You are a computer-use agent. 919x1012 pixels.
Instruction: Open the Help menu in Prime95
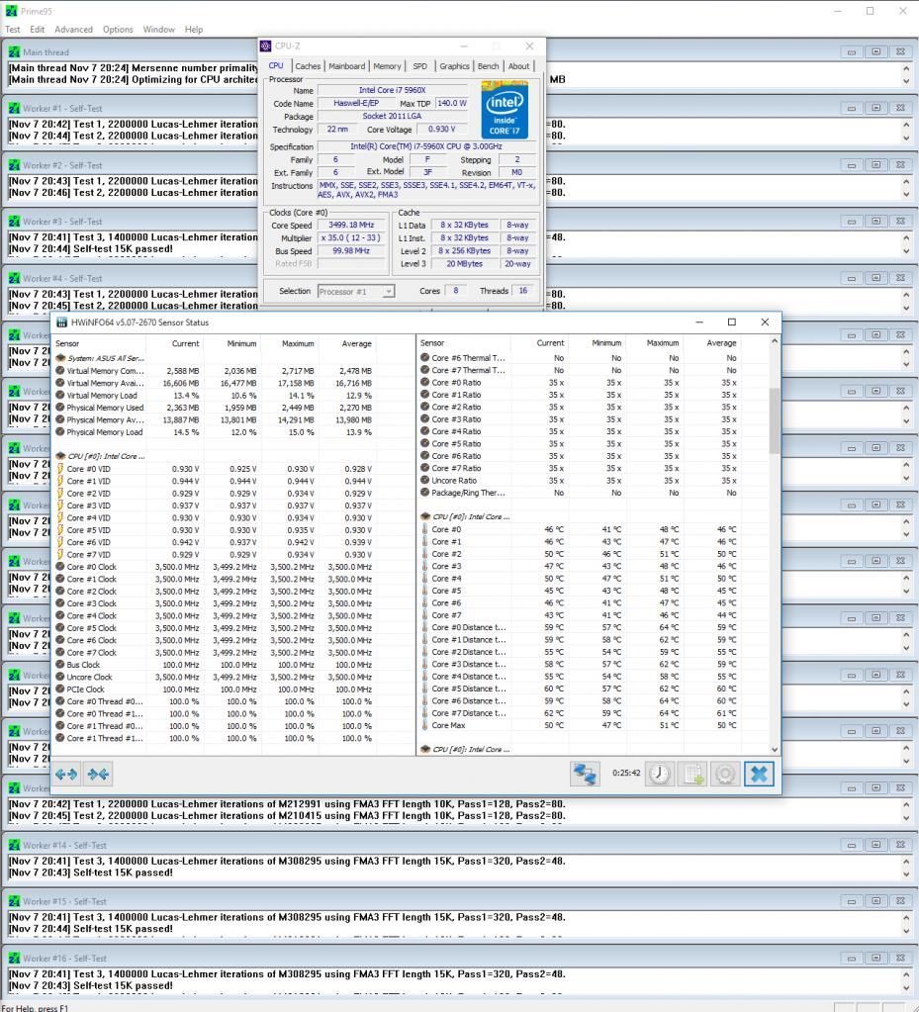click(x=194, y=29)
